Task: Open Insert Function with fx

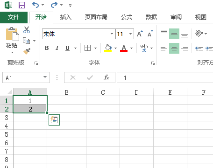Action: tap(106, 77)
